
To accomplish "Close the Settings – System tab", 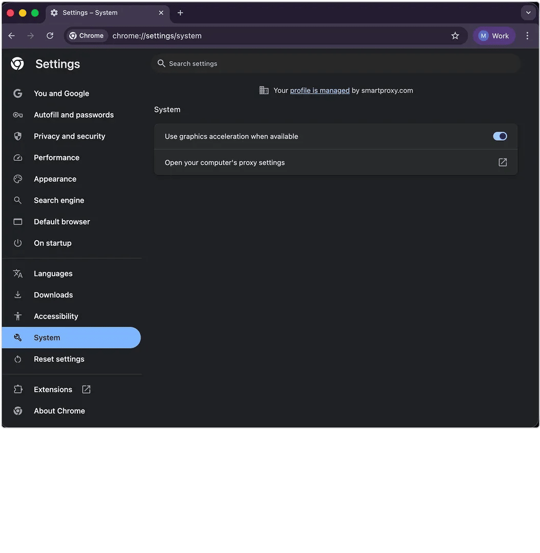I will click(x=161, y=13).
